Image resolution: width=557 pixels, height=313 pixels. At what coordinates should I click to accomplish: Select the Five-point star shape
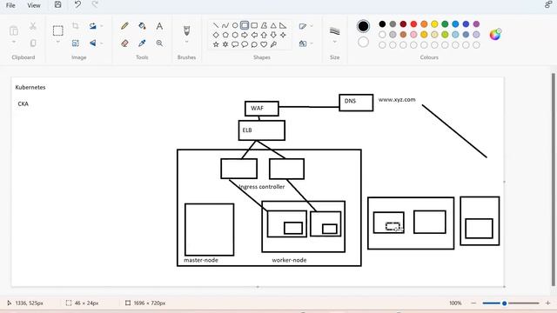[x=216, y=44]
